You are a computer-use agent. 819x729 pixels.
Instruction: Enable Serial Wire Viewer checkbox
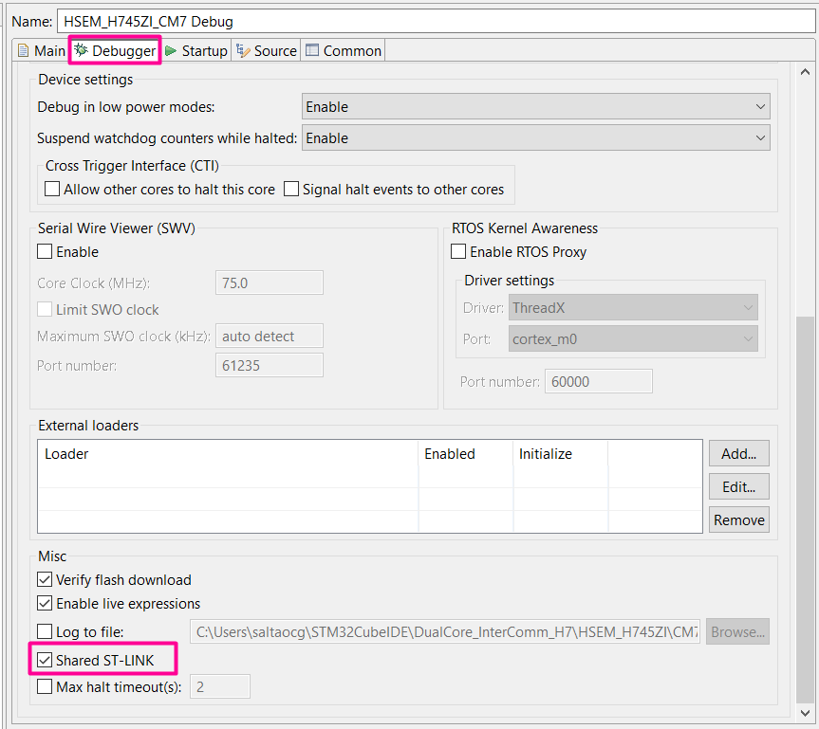(45, 251)
